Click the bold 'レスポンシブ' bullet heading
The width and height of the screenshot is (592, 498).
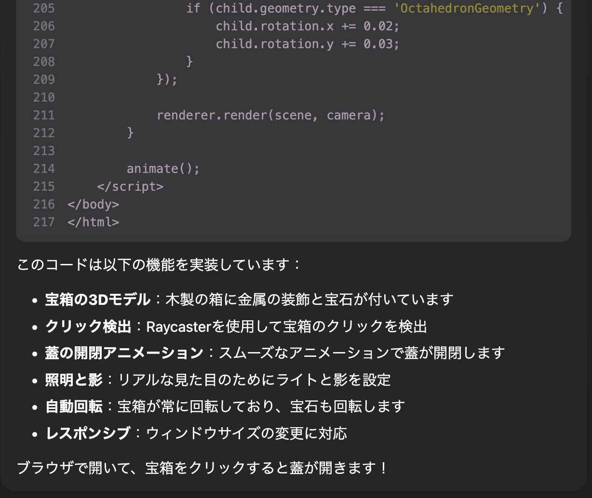(x=88, y=433)
